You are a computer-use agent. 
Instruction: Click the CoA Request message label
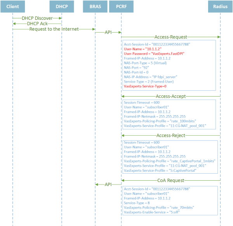(x=170, y=180)
